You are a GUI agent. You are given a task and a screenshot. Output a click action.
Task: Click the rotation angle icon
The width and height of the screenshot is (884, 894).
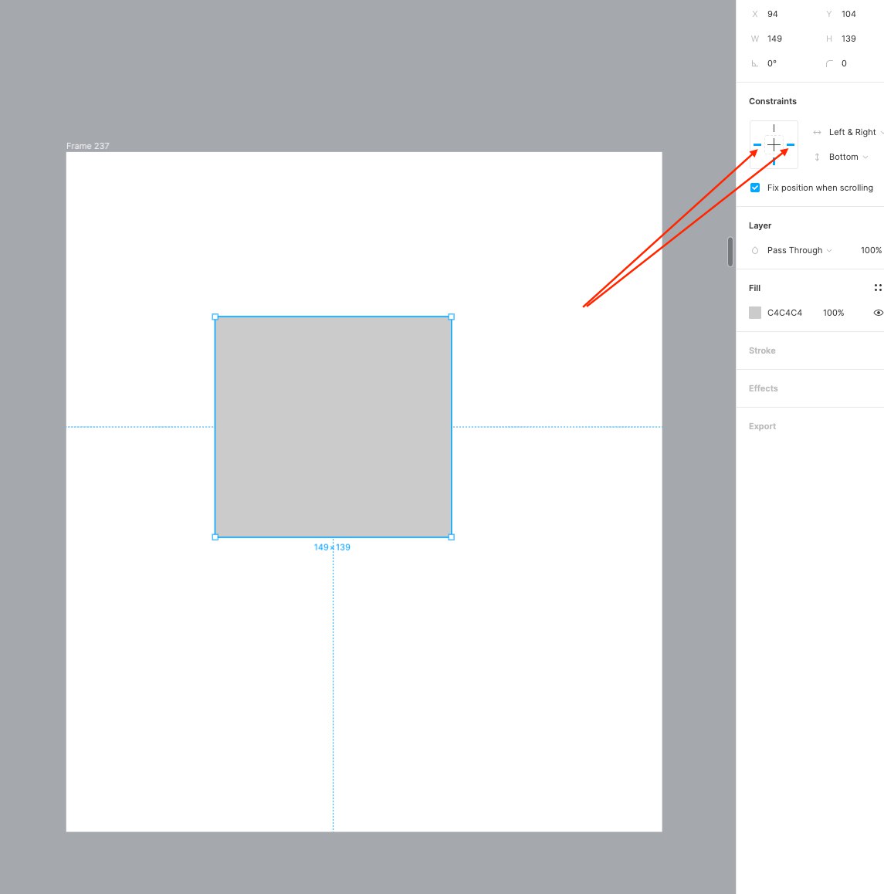pos(754,63)
